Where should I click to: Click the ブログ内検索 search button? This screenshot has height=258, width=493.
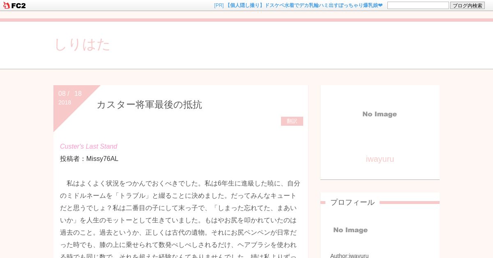coord(468,5)
